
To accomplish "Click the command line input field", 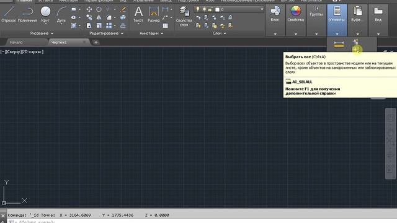I will click(203, 221).
